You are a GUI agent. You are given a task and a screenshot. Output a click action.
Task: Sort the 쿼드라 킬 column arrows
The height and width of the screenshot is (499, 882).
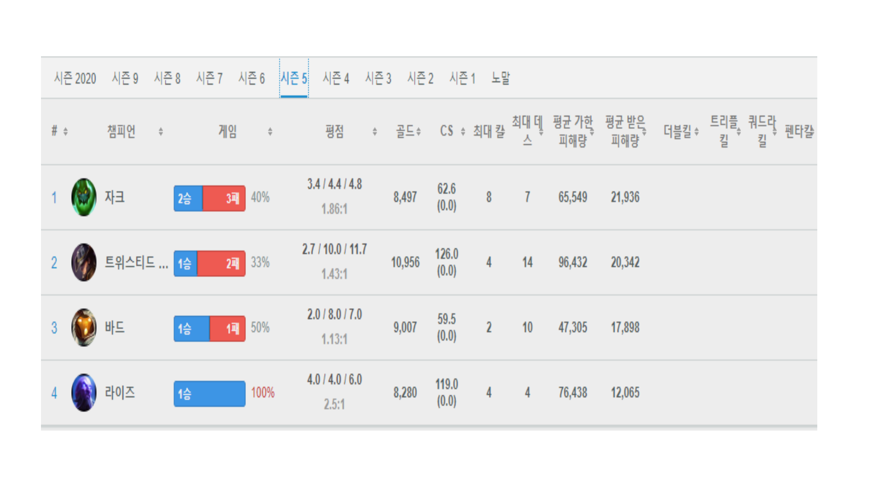coord(775,132)
